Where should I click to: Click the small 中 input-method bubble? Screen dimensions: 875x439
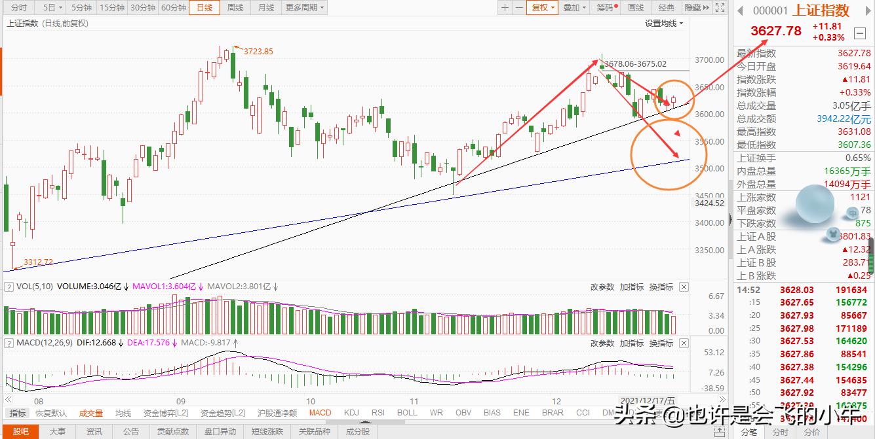[852, 213]
